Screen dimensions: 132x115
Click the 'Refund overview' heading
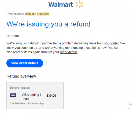pos(21,76)
